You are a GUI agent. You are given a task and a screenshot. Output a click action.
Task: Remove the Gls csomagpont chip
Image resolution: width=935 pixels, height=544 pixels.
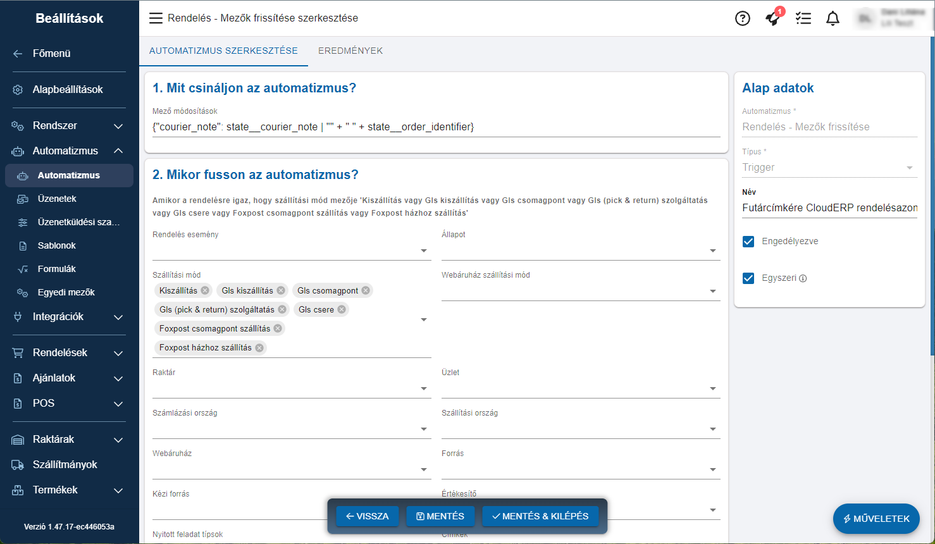click(366, 290)
